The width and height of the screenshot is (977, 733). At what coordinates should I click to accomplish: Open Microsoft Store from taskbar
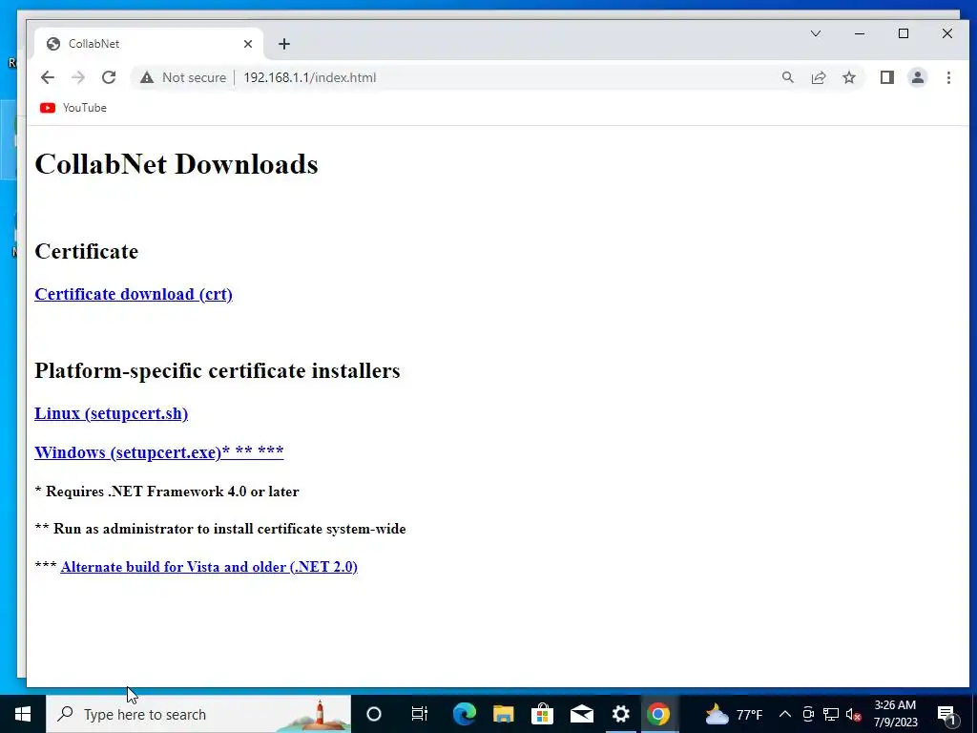543,714
